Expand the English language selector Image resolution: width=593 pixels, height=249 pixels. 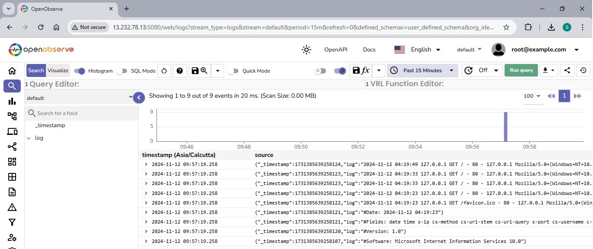coord(417,50)
